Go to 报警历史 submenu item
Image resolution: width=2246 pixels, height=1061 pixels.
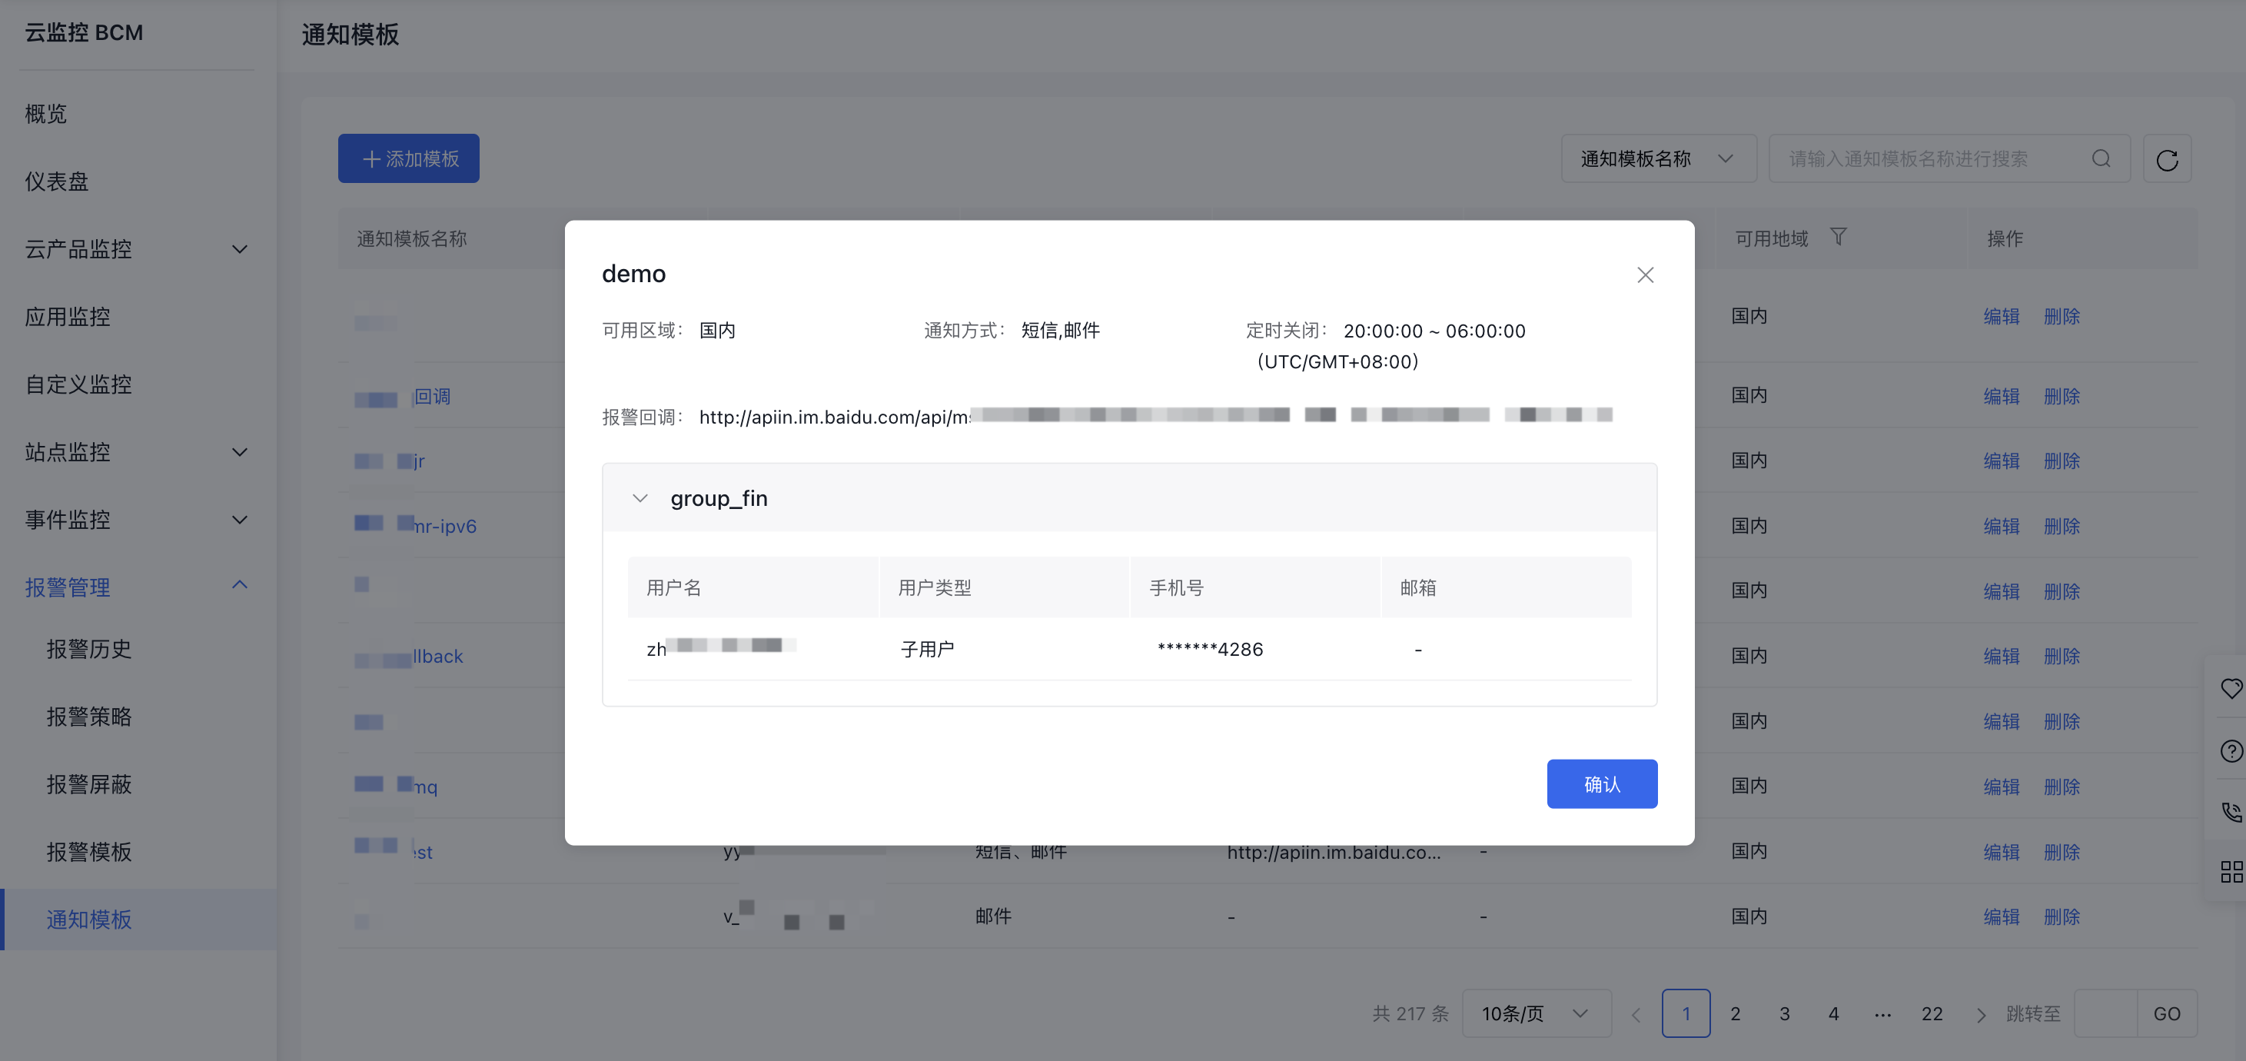[89, 650]
